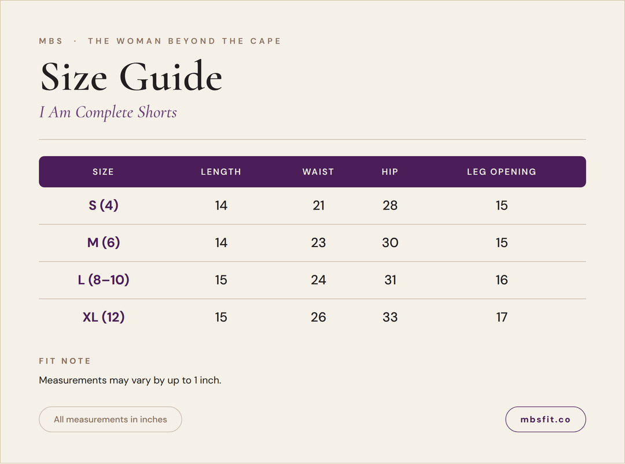Click the L (8–10) size row label

103,280
